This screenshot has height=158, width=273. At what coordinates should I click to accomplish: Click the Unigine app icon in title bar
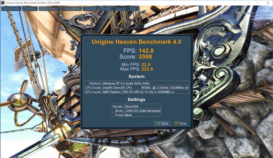click(x=3, y=3)
